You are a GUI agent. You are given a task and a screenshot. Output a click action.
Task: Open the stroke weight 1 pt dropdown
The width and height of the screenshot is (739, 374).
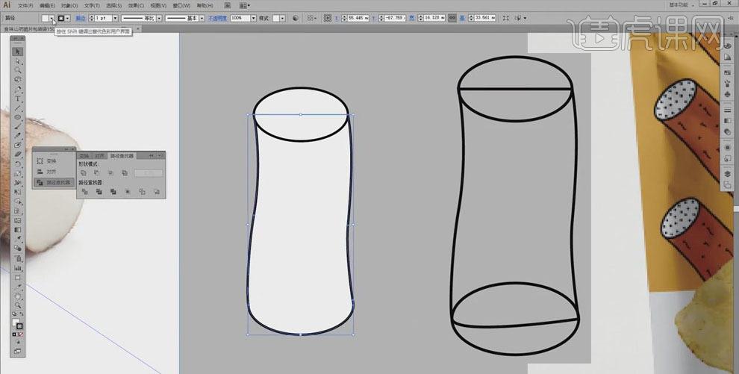pos(115,19)
